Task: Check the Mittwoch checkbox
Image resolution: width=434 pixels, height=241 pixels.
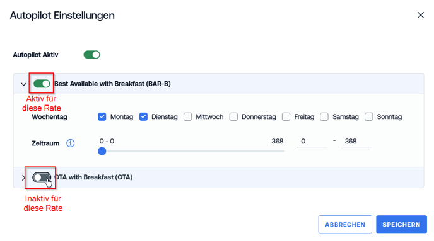Action: tap(187, 117)
